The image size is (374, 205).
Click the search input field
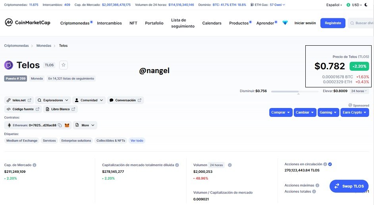361,23
